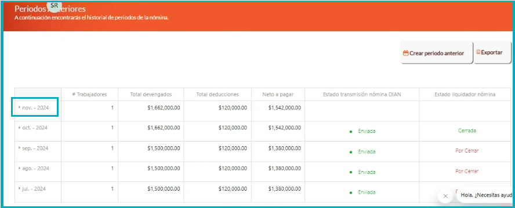Select Estado liquidador nómina column header
This screenshot has height=208, width=515.
(465, 95)
